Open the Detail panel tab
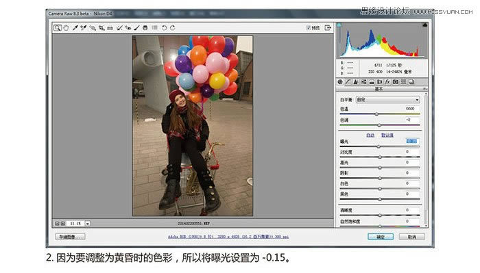 tap(356, 82)
